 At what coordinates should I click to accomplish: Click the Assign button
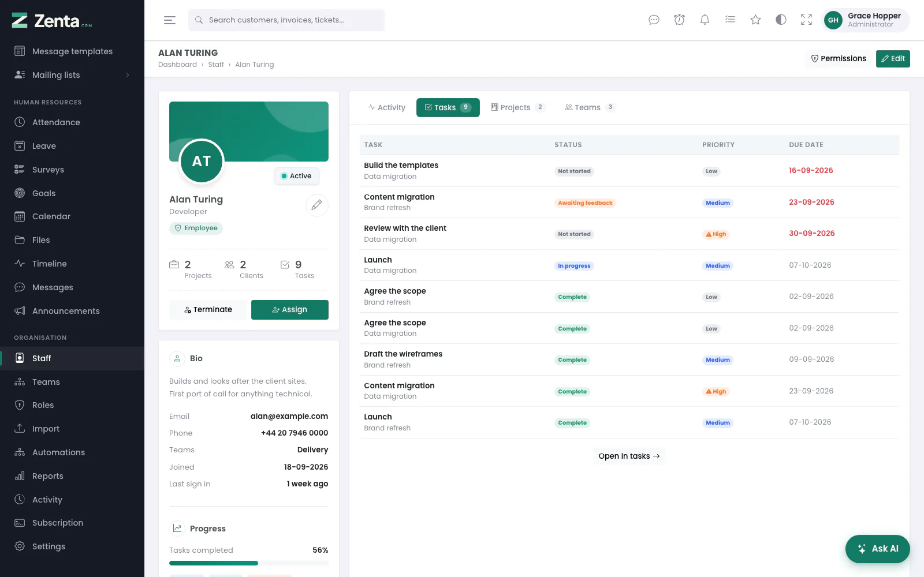290,310
